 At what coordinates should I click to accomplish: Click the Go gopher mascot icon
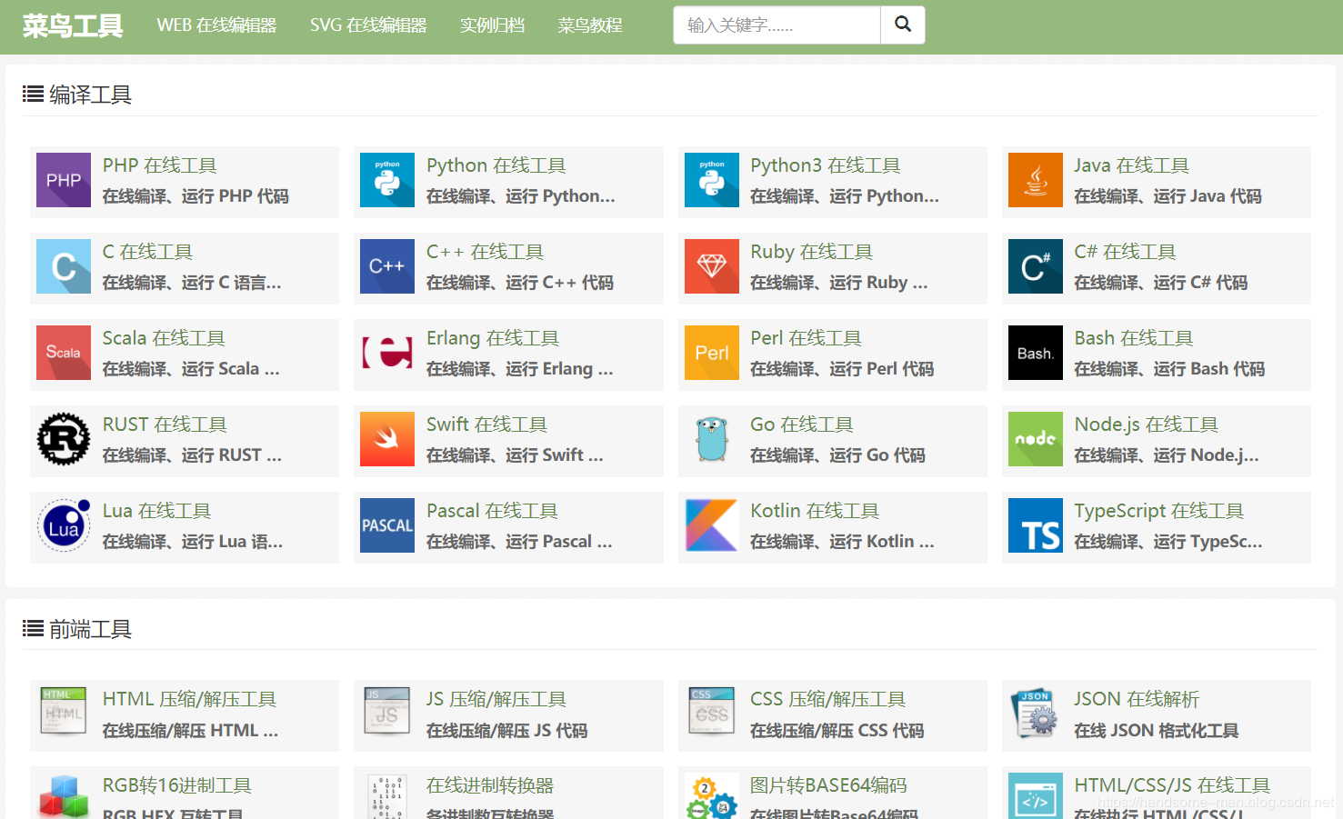(712, 439)
